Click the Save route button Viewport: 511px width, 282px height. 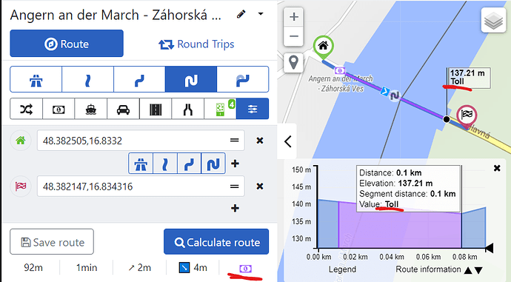pos(52,241)
